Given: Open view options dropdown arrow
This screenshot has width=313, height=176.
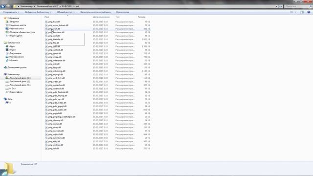Looking at the screenshot, I should coord(295,12).
